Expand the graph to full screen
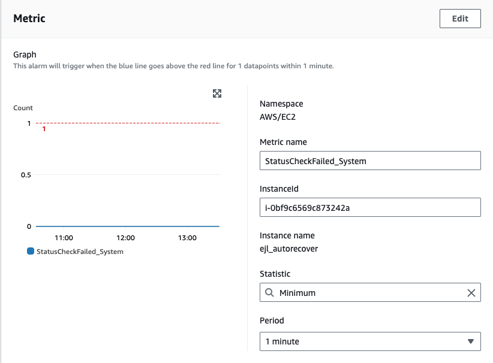 217,93
